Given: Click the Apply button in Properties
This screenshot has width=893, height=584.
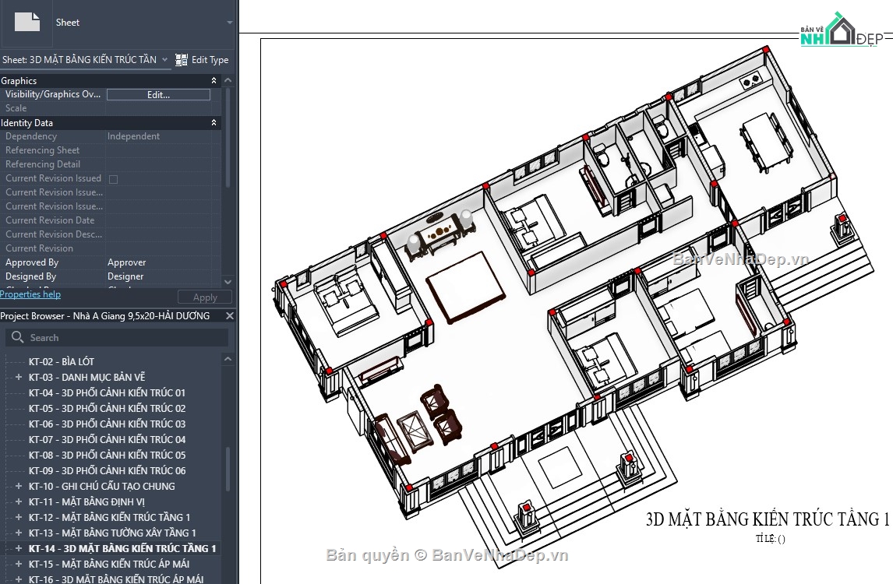Looking at the screenshot, I should pos(205,297).
